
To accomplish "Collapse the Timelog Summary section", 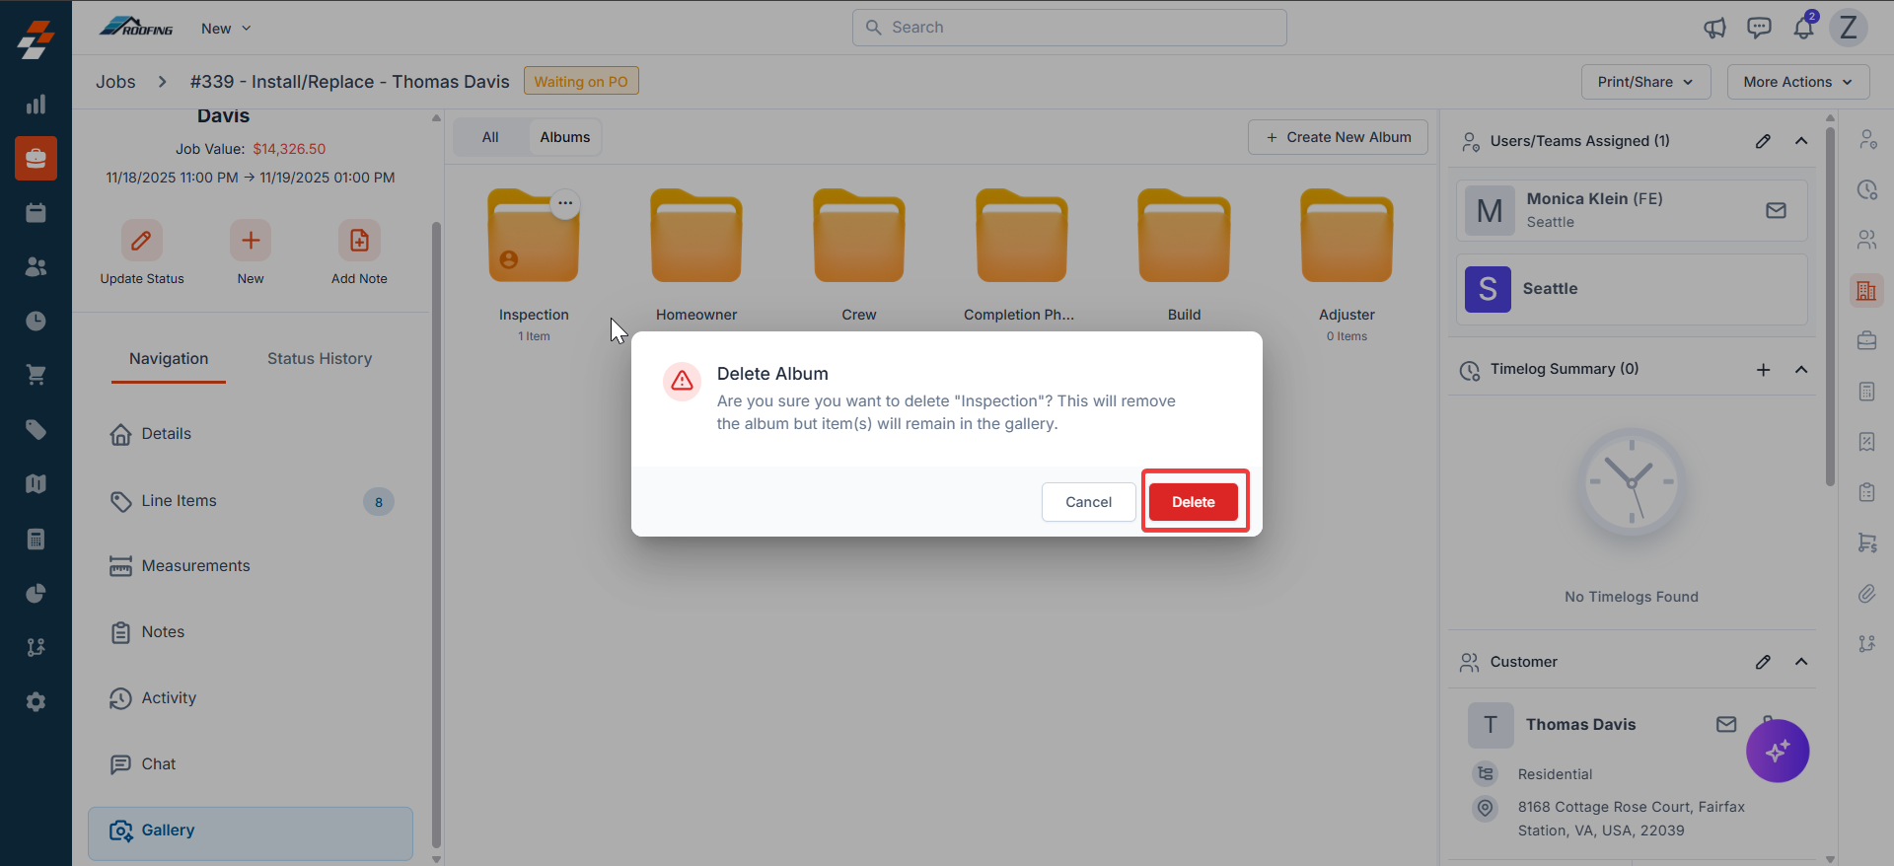I will (1801, 370).
